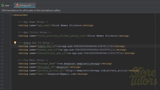The height and width of the screenshot is (90, 160).
Task: Click the Top Menu Setup comment
Action: coord(33,60)
